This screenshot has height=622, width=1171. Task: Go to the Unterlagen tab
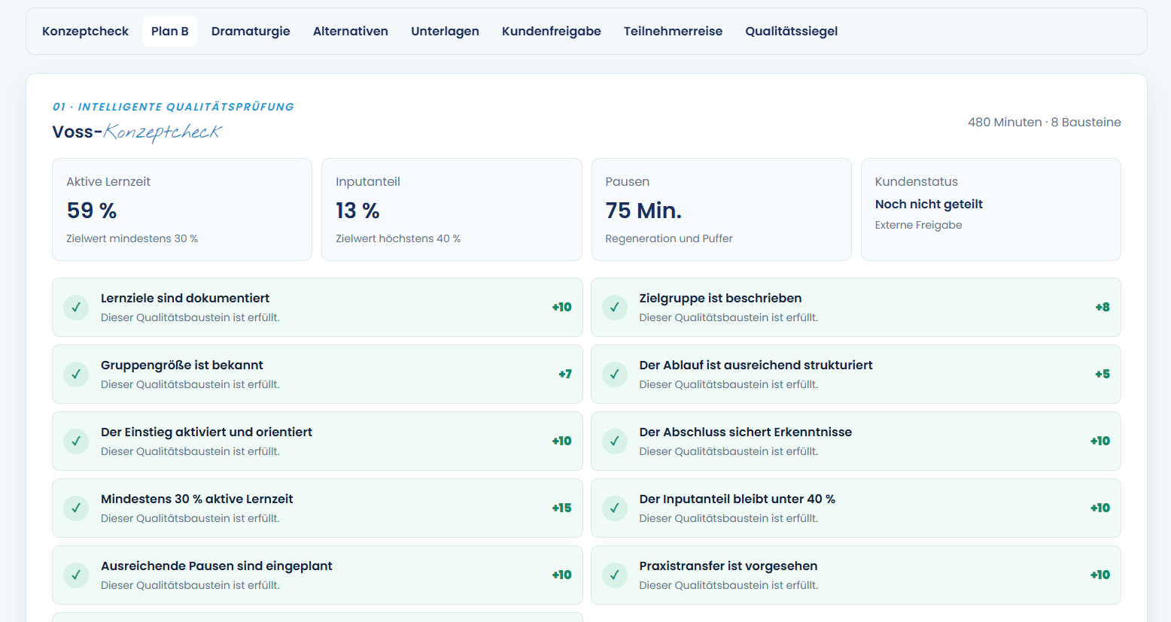click(445, 31)
